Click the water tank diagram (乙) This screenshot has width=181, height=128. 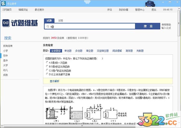pyautogui.click(x=77, y=114)
